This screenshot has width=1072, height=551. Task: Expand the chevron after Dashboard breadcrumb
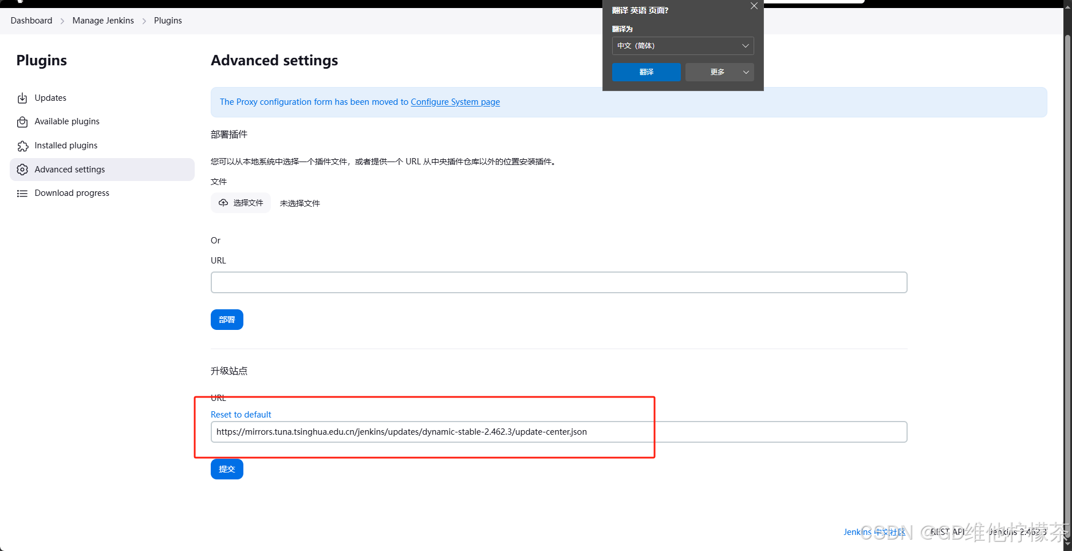pos(62,21)
